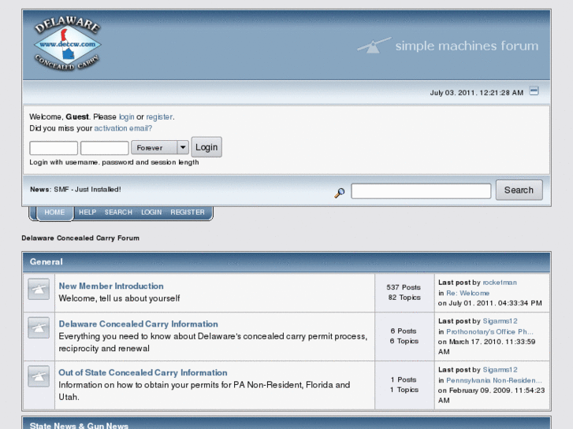573x429 pixels.
Task: Click the 82 Topics count
Action: click(404, 298)
